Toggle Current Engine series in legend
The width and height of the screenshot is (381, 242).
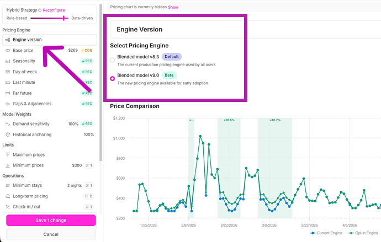(326, 233)
